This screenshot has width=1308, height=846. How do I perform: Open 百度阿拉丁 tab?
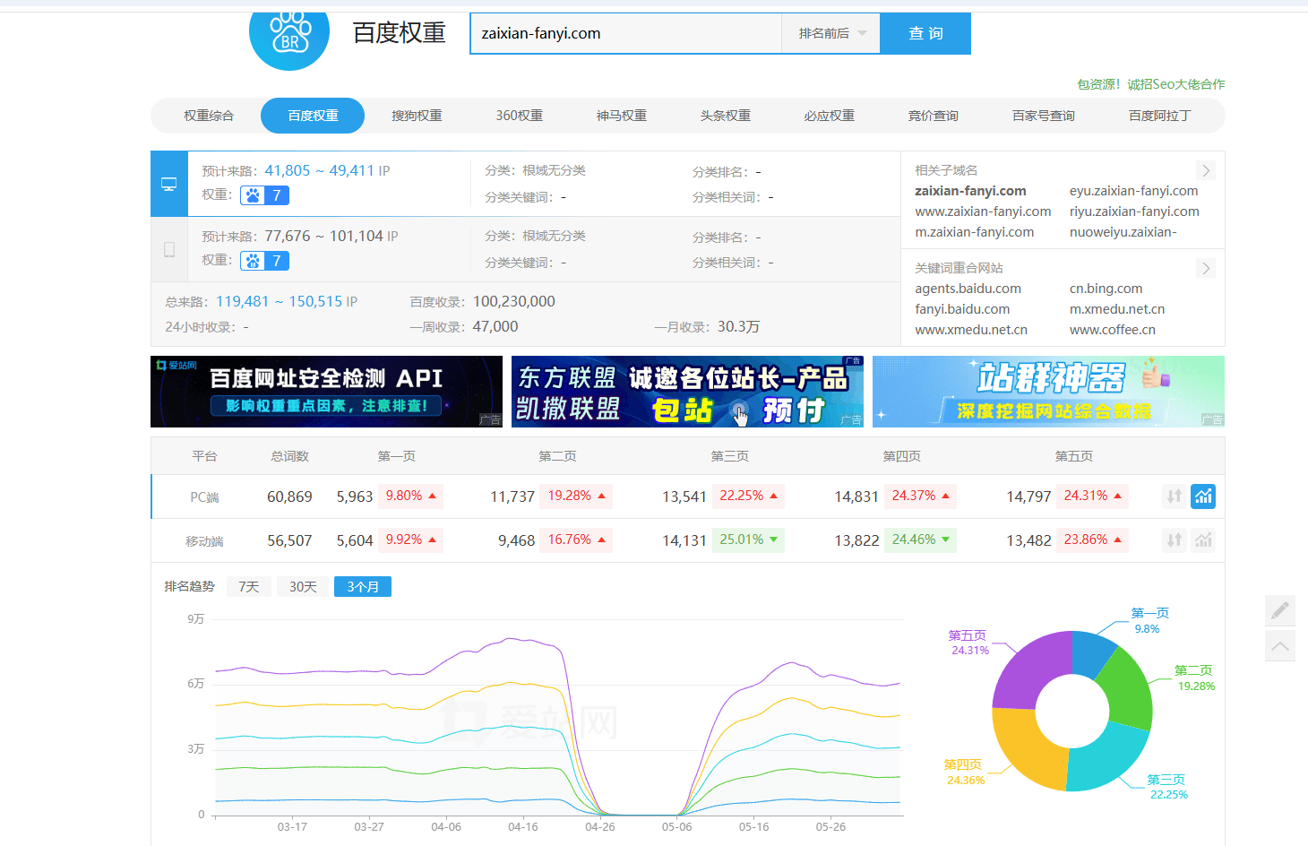tap(1160, 116)
